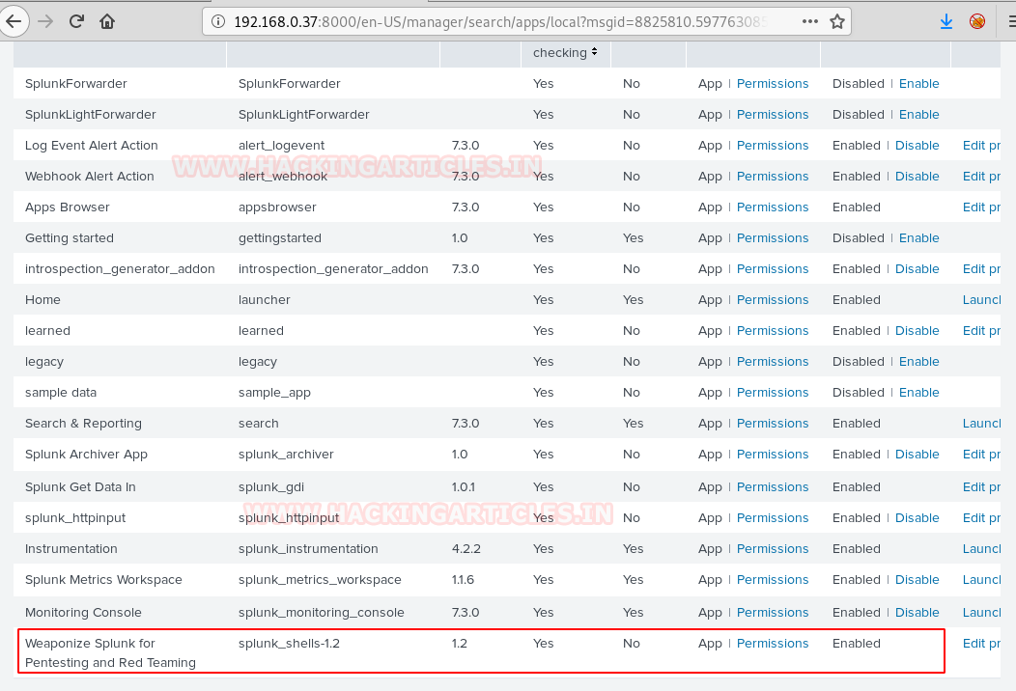
Task: Select the 'Search & Reporting' name cell
Action: (x=83, y=424)
